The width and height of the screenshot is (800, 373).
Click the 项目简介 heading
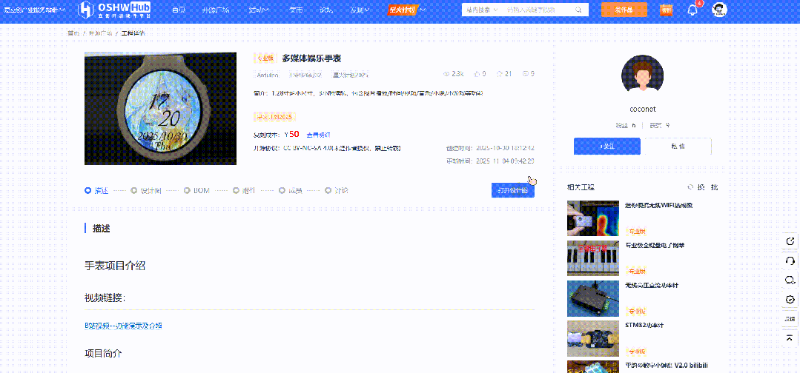pyautogui.click(x=103, y=353)
